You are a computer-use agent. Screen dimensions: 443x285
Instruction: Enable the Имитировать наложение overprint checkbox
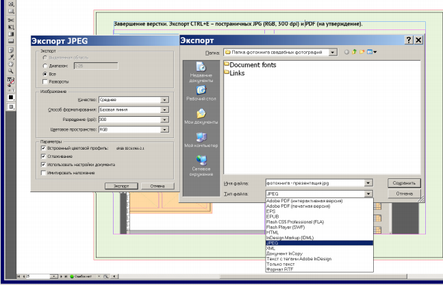(x=43, y=173)
